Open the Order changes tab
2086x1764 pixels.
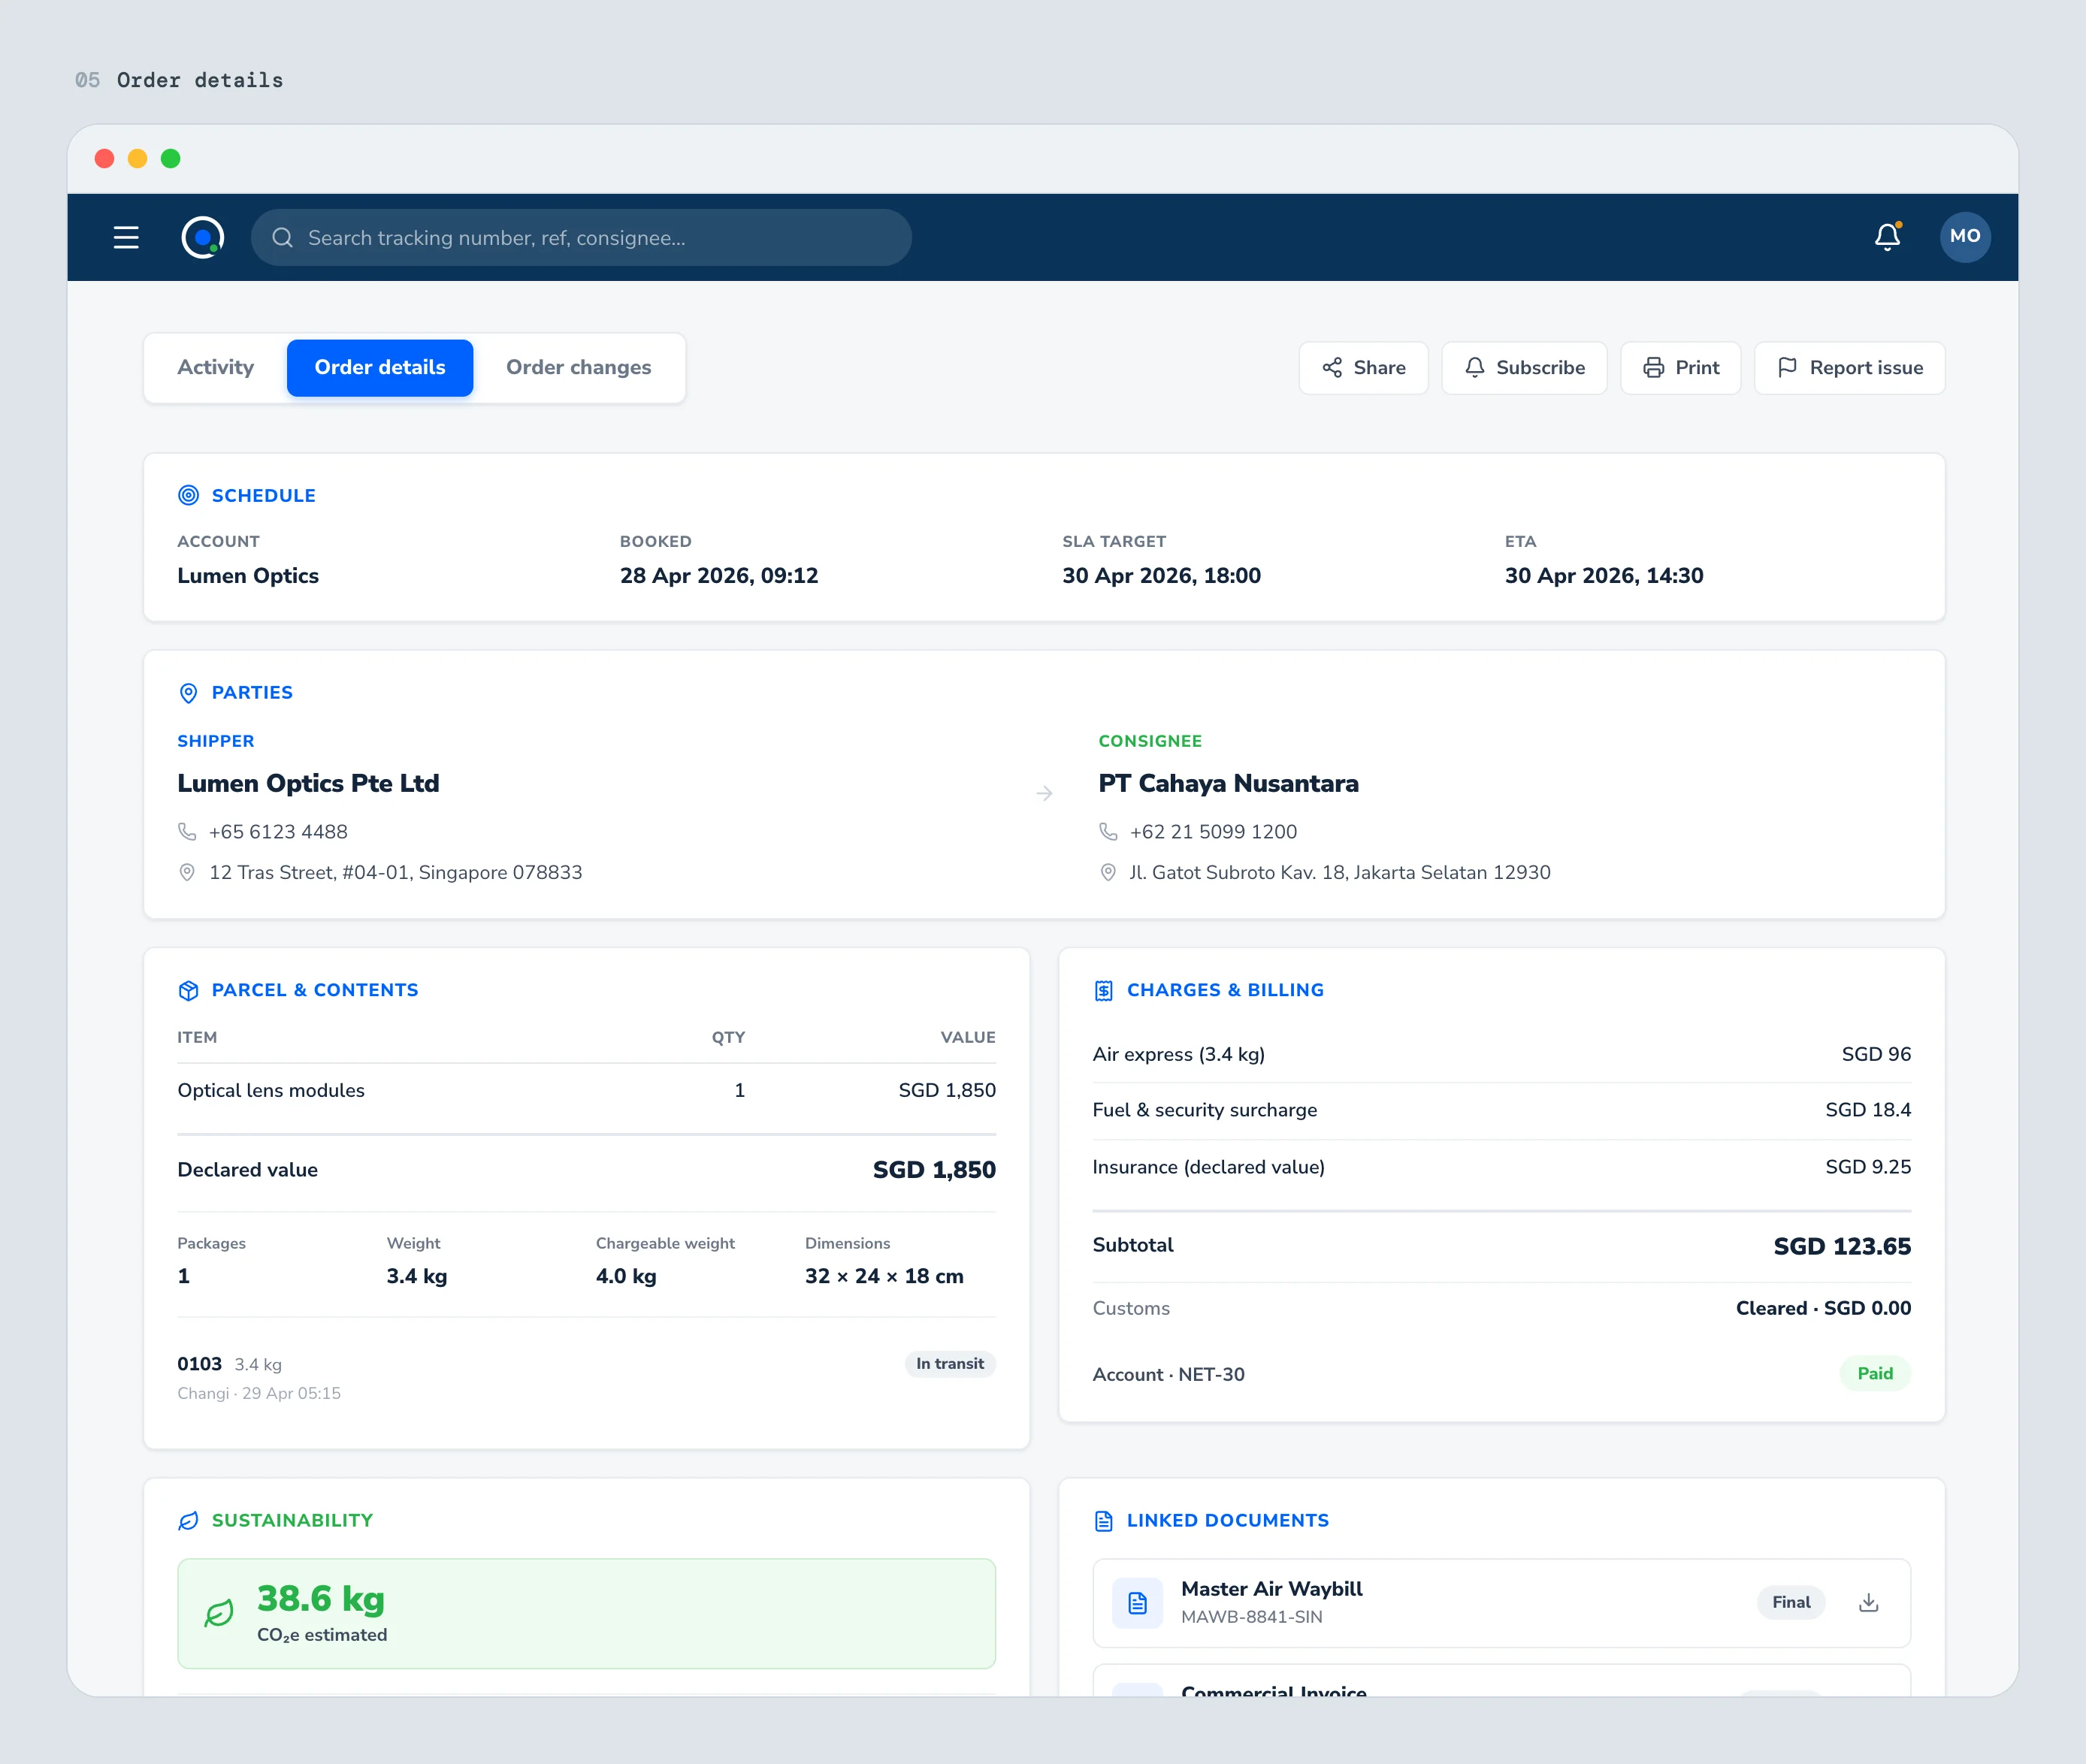pyautogui.click(x=578, y=368)
